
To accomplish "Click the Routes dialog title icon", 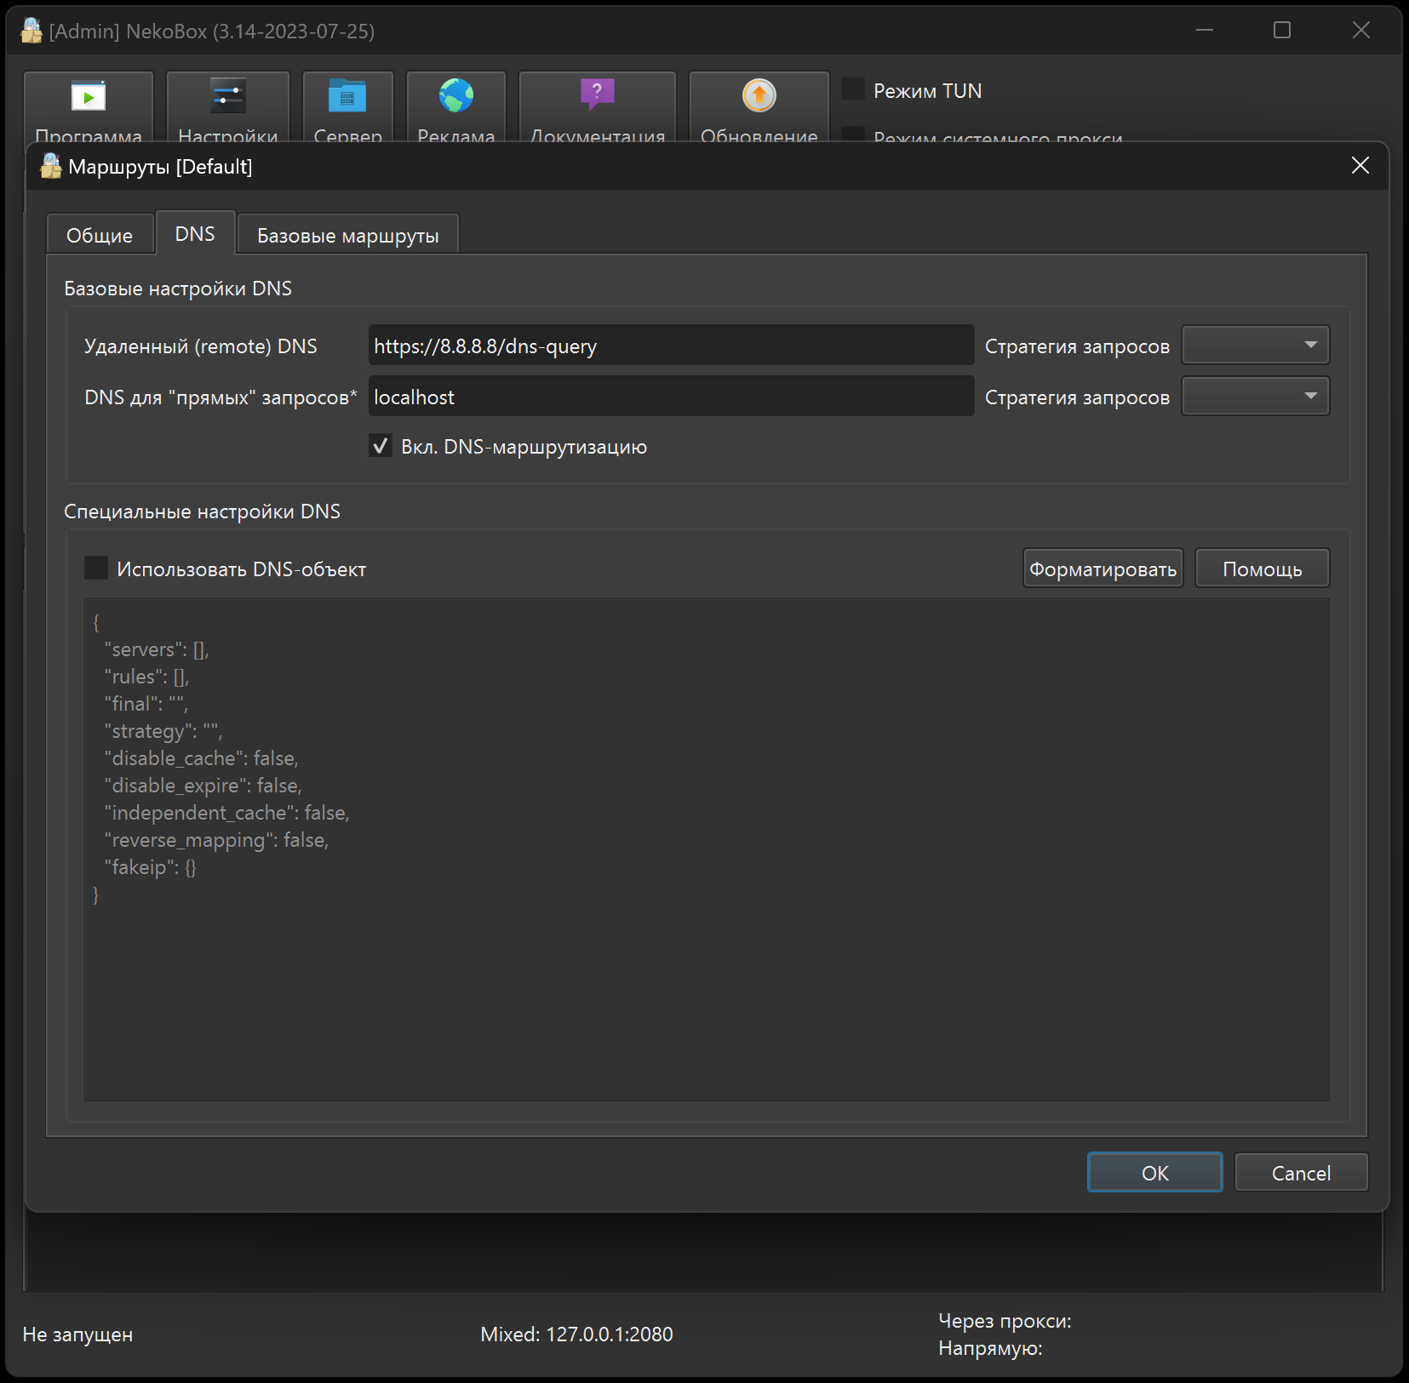I will pos(51,166).
